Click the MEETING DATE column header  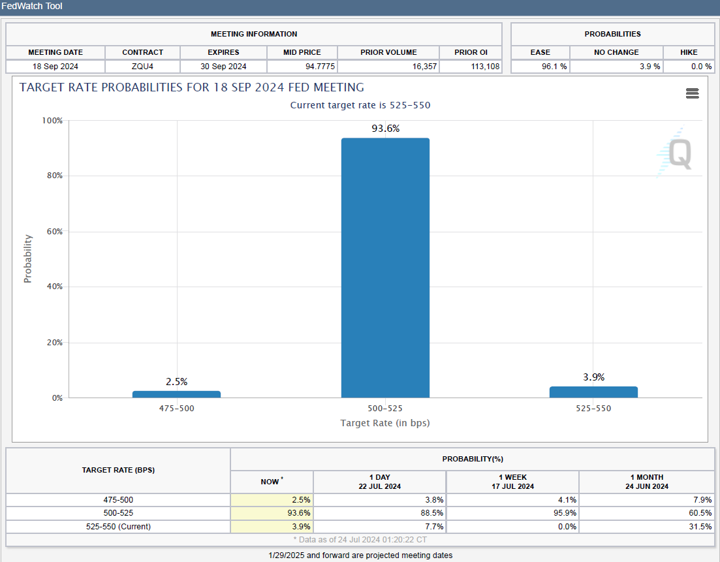click(x=55, y=52)
